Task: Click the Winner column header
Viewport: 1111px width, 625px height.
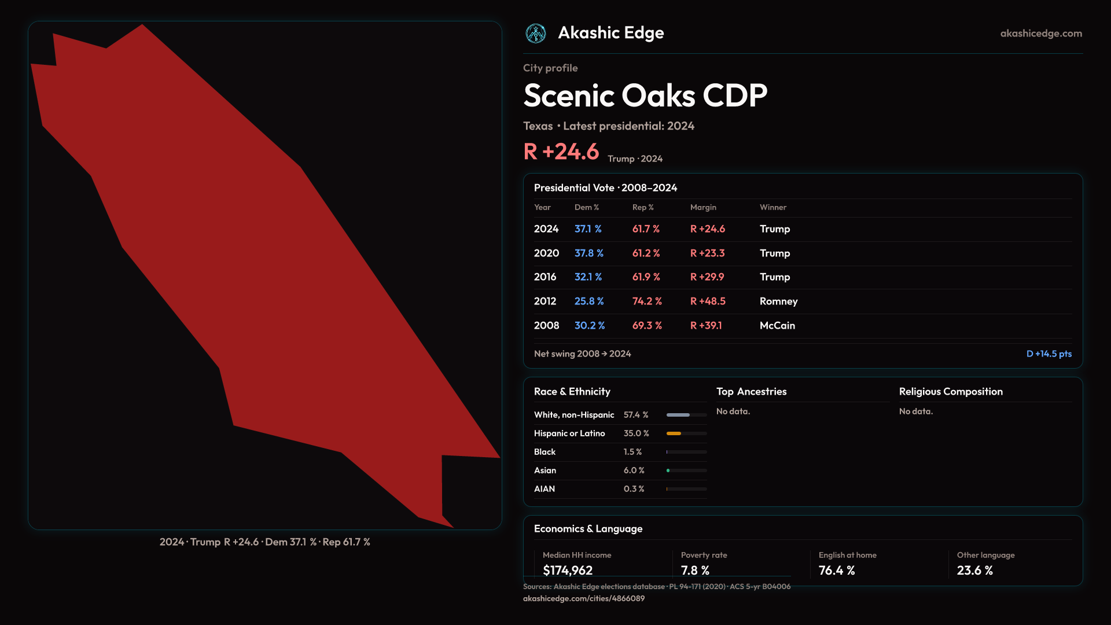Action: click(x=772, y=207)
